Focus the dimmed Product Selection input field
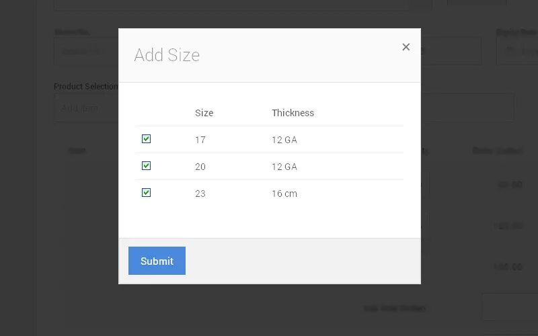 pos(86,108)
